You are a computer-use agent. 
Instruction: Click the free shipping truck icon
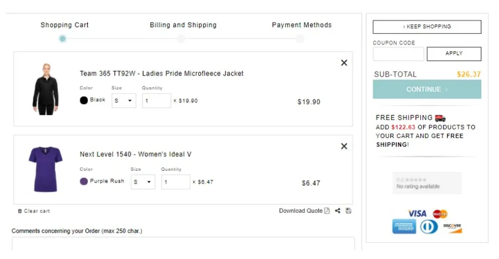pos(440,118)
